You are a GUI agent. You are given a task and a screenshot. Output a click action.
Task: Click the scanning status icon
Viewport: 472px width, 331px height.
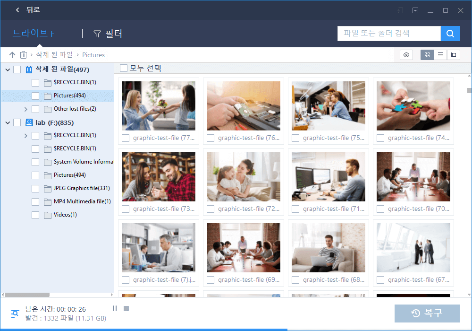(x=15, y=314)
